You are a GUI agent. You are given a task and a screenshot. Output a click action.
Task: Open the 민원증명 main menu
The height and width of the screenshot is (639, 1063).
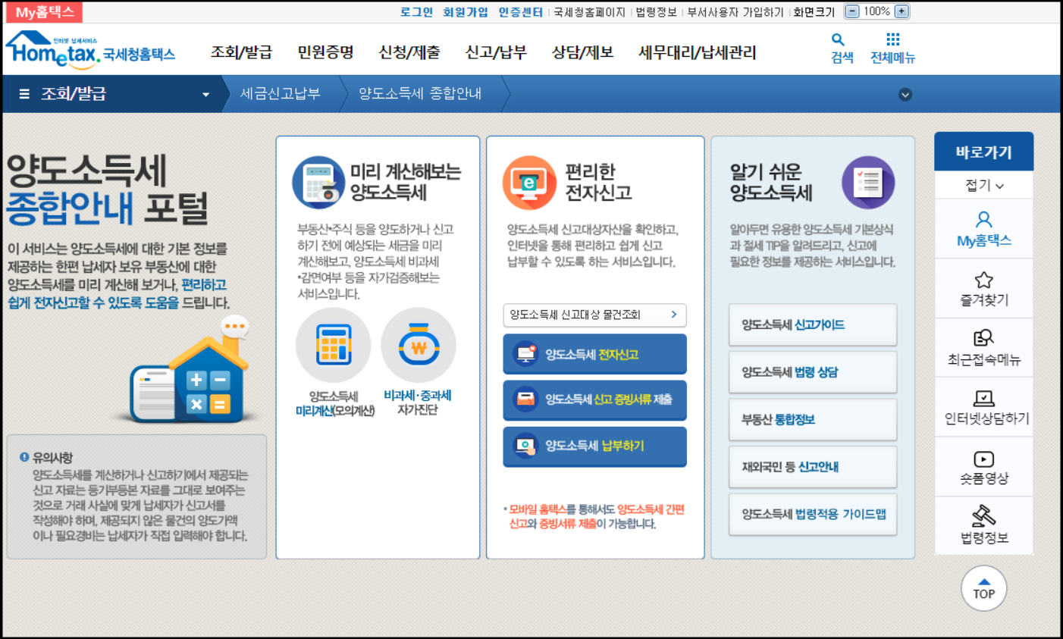(325, 52)
